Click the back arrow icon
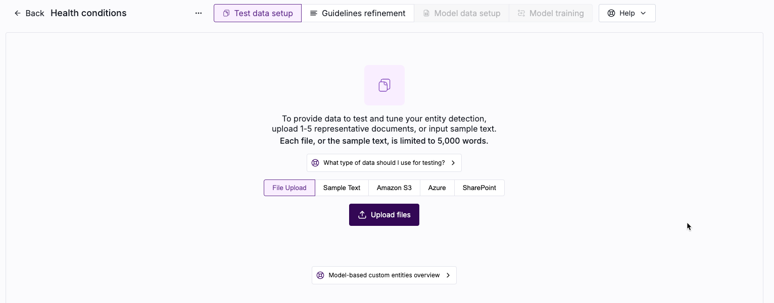Image resolution: width=774 pixels, height=303 pixels. point(18,13)
